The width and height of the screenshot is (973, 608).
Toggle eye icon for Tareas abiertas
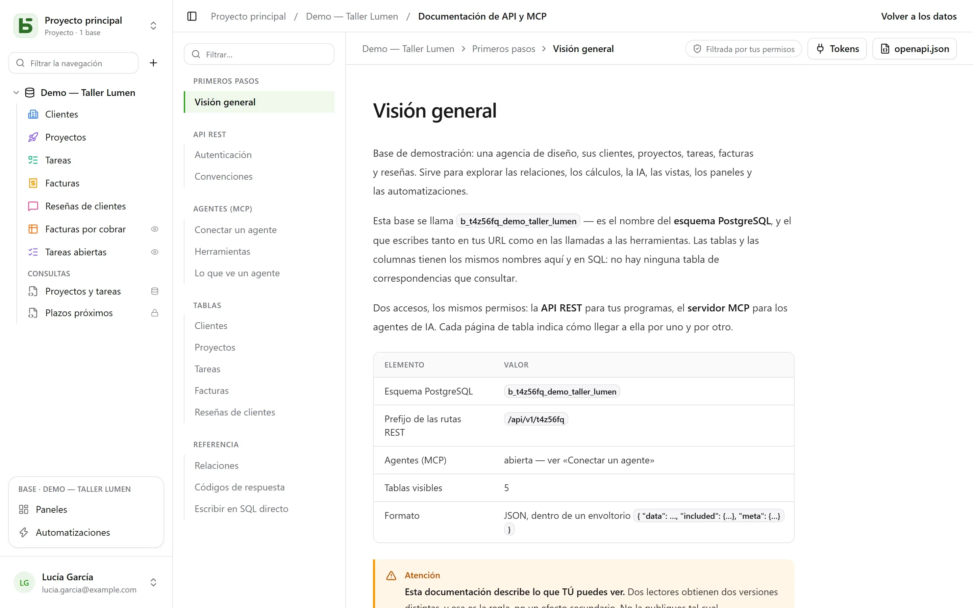(154, 252)
